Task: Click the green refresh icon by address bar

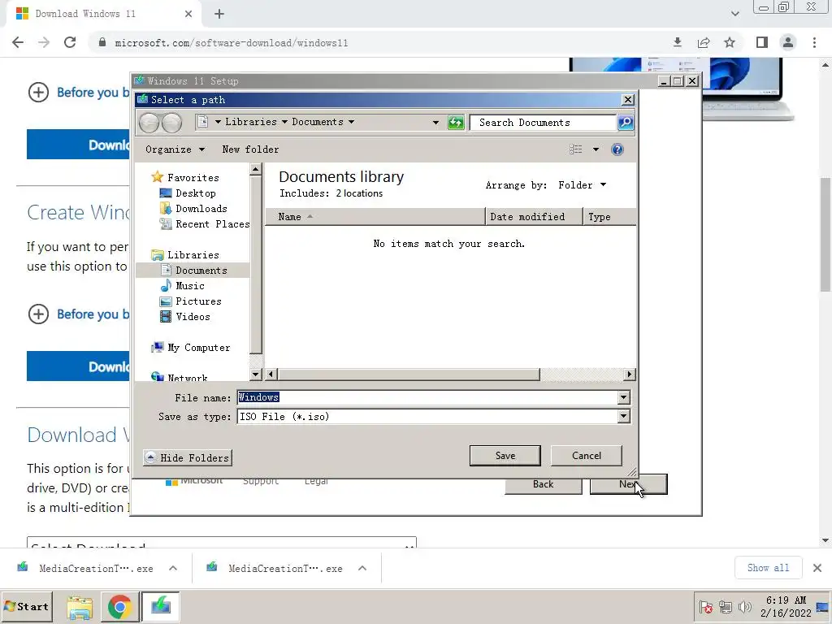Action: tap(456, 123)
